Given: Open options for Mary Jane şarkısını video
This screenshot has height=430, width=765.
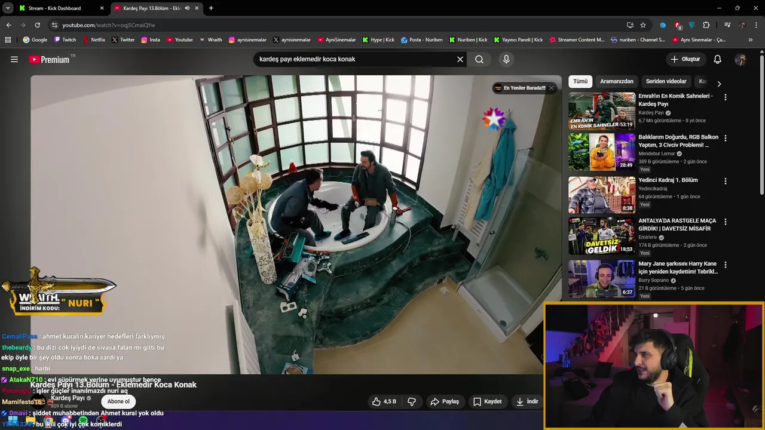Looking at the screenshot, I should [x=726, y=265].
